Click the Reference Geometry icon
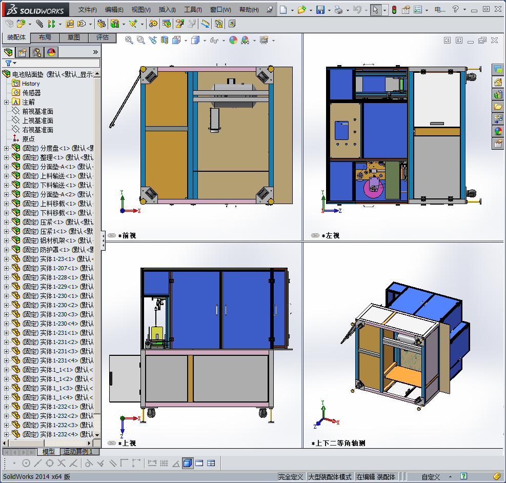This screenshot has height=483, width=506. [133, 24]
